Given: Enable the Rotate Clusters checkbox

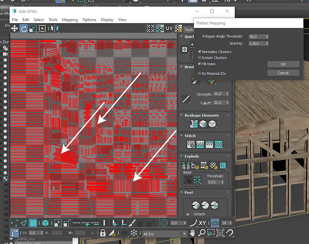Looking at the screenshot, I should 200,58.
